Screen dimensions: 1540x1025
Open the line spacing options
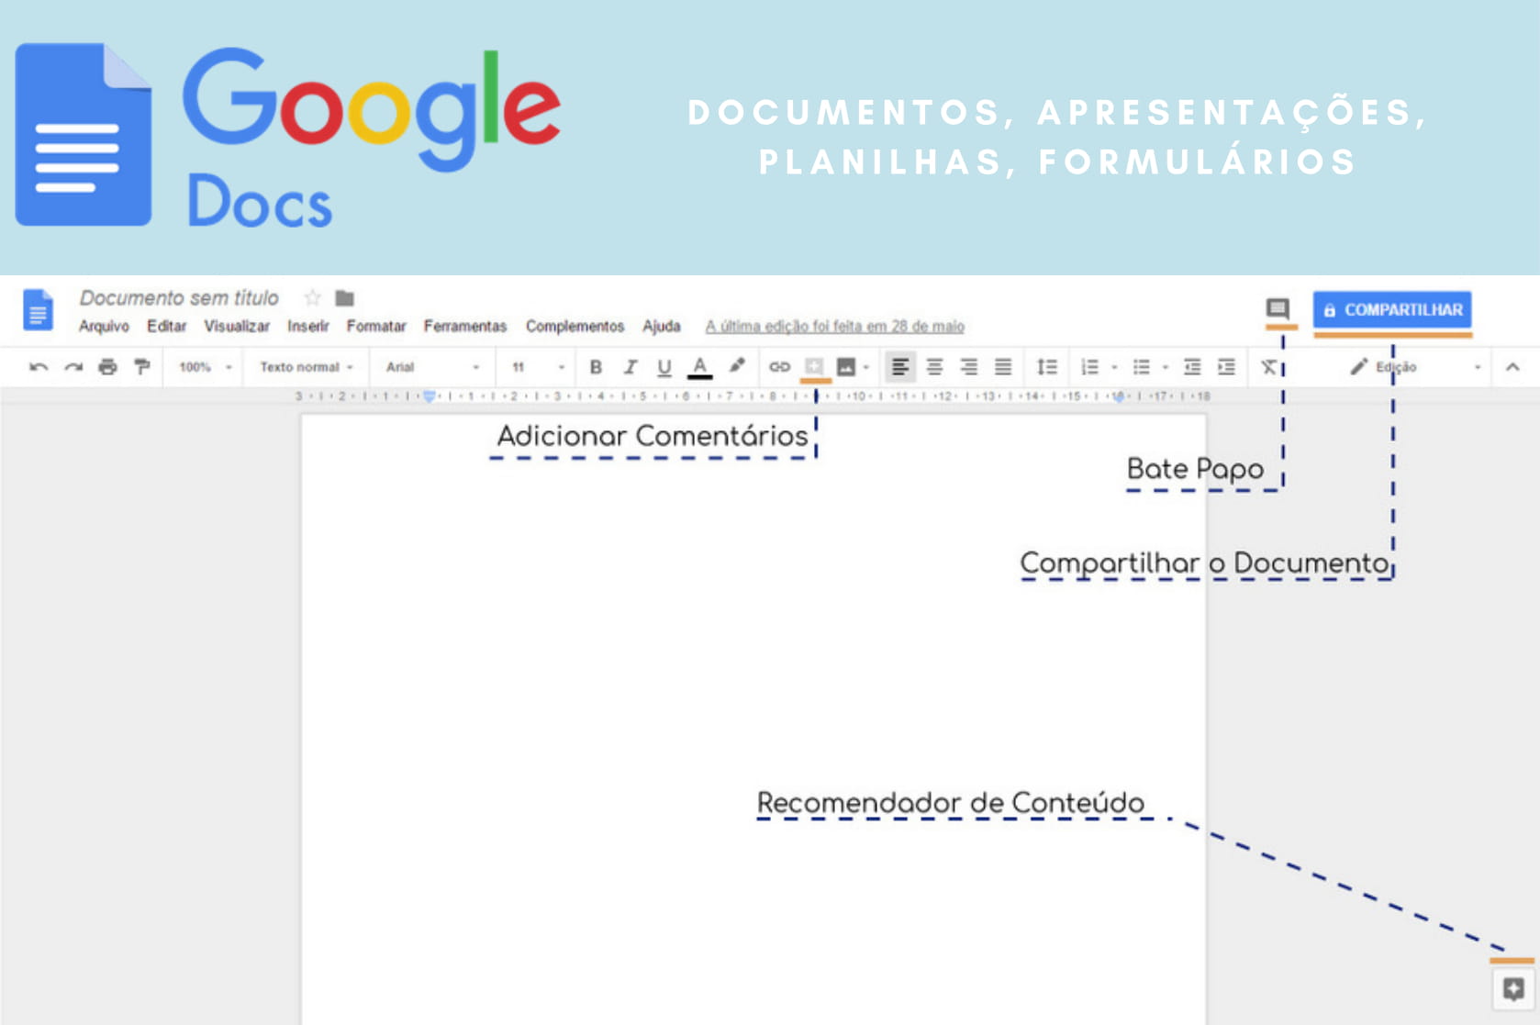coord(1047,367)
